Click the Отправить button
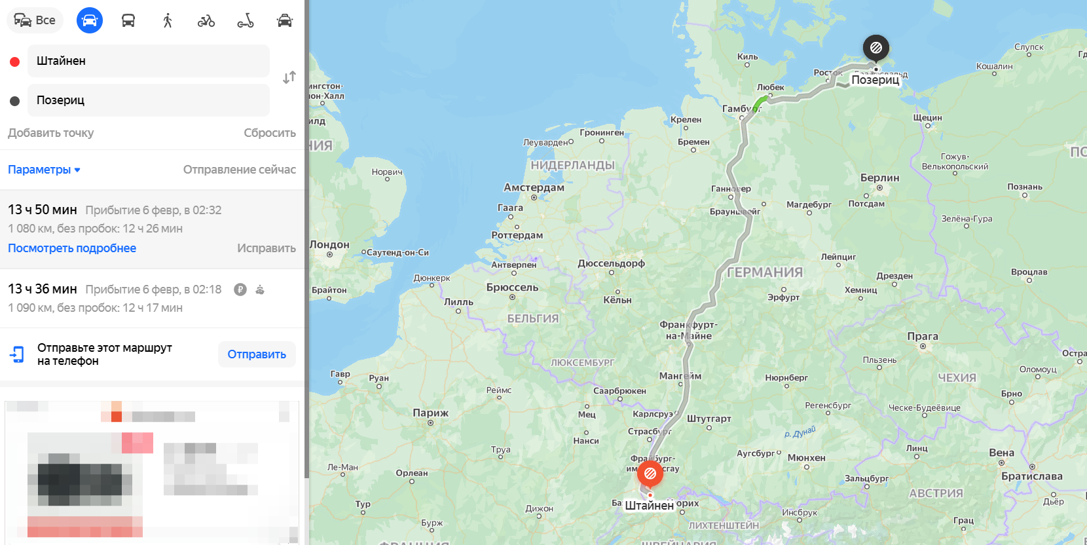Screen dimensions: 1087x545 (257, 354)
